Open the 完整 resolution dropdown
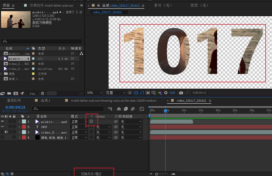 [115, 93]
